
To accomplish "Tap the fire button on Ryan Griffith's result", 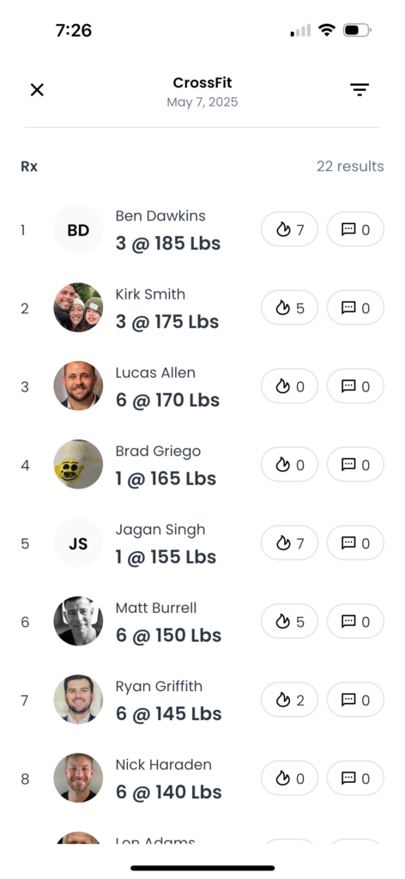I will coord(290,700).
